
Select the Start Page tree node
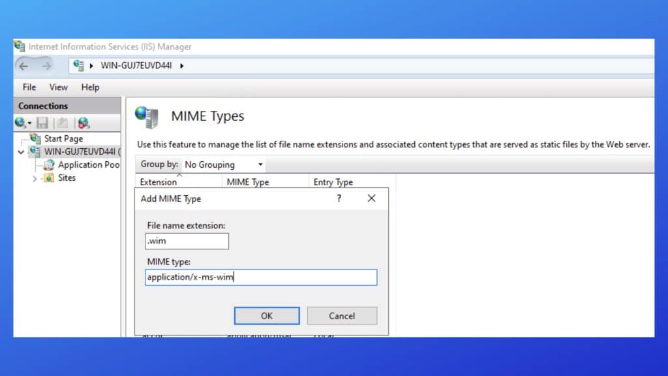63,138
